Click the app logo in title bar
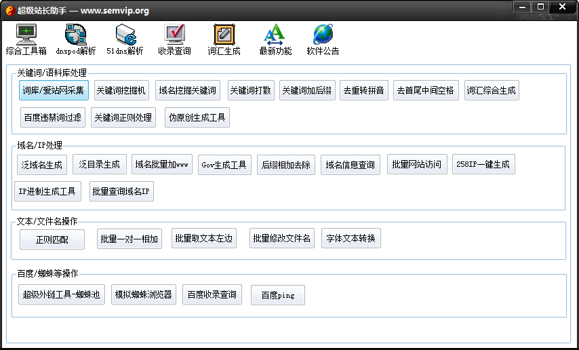579x350 pixels. 10,10
